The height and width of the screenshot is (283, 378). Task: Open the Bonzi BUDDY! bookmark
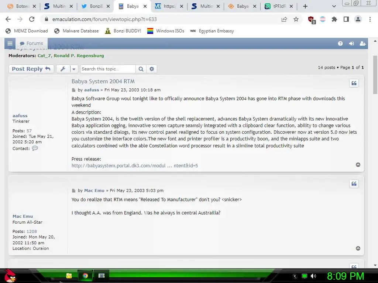pyautogui.click(x=123, y=31)
